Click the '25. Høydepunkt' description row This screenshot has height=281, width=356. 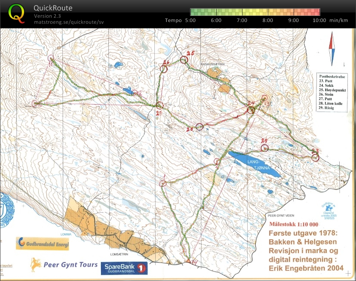click(x=332, y=90)
